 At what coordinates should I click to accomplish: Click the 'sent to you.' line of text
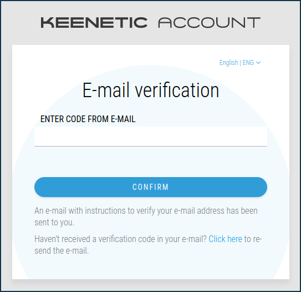54,223
